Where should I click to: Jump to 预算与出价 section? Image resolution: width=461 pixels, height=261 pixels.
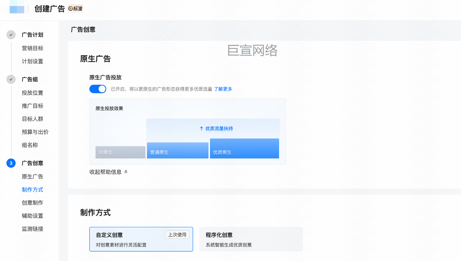pos(35,132)
